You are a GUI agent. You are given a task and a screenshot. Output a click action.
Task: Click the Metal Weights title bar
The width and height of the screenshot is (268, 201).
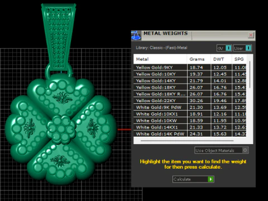(194, 35)
